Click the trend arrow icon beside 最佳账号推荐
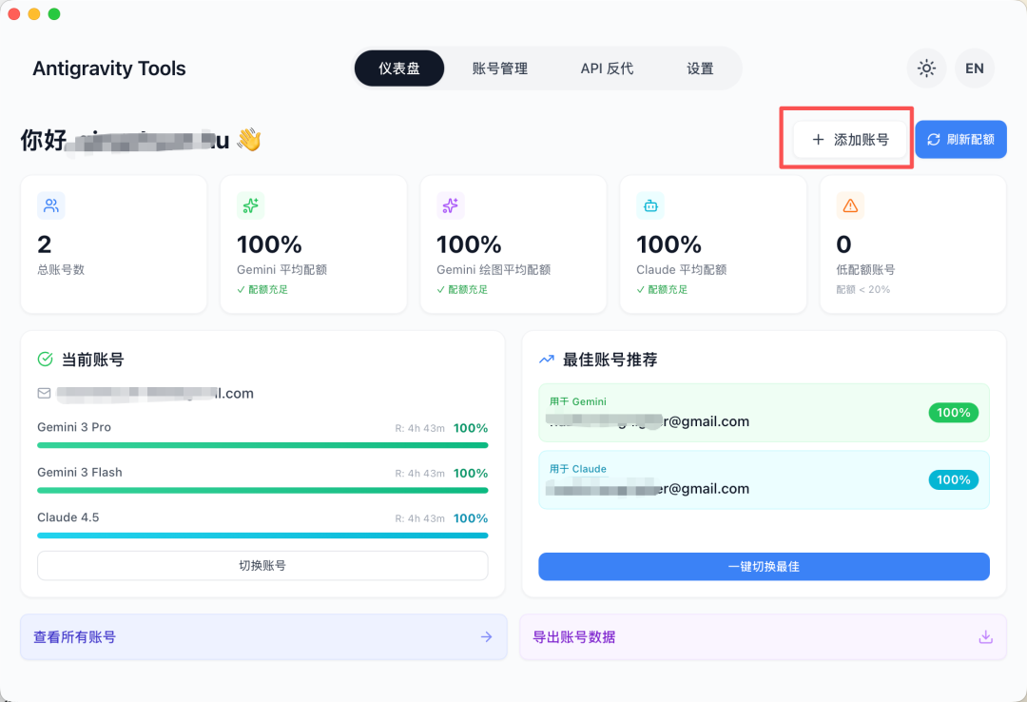This screenshot has height=702, width=1027. pos(546,360)
